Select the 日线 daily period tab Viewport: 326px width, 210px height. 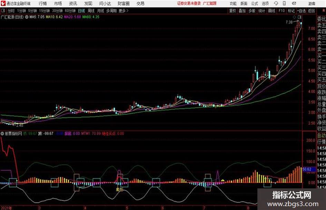point(81,11)
